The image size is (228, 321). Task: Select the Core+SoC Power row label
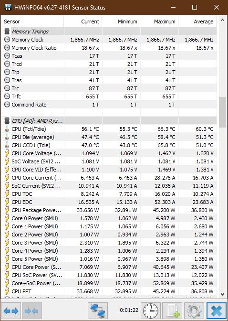click(36, 283)
